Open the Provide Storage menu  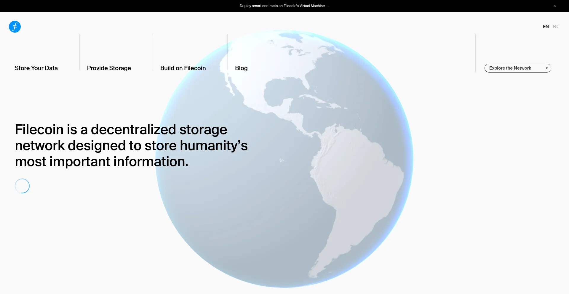point(109,68)
